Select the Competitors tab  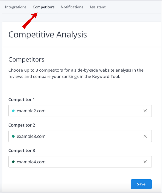(x=44, y=7)
